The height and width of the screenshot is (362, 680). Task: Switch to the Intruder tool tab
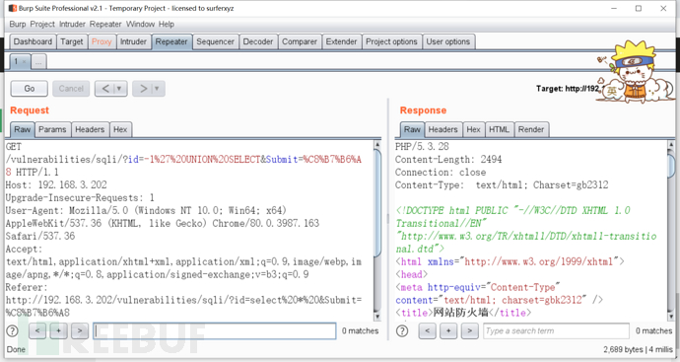click(134, 41)
